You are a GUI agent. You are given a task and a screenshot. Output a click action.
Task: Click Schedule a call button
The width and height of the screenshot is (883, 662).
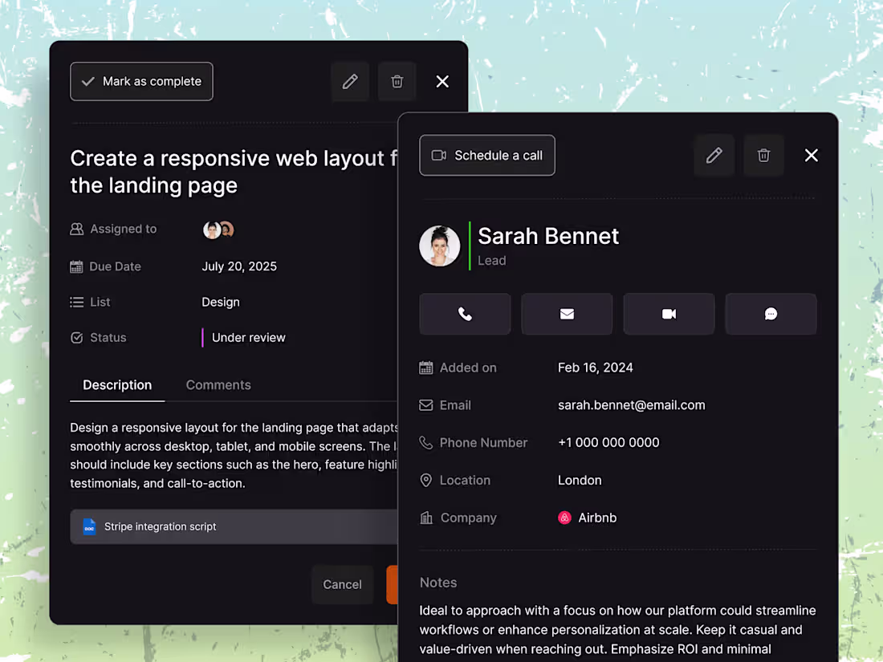[487, 156]
